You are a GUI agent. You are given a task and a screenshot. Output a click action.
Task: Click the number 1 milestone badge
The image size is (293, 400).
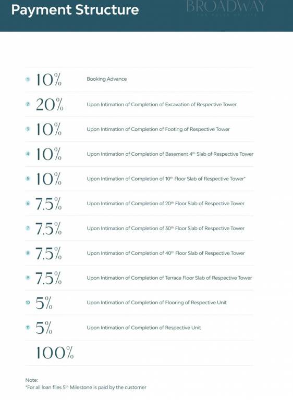tap(28, 79)
